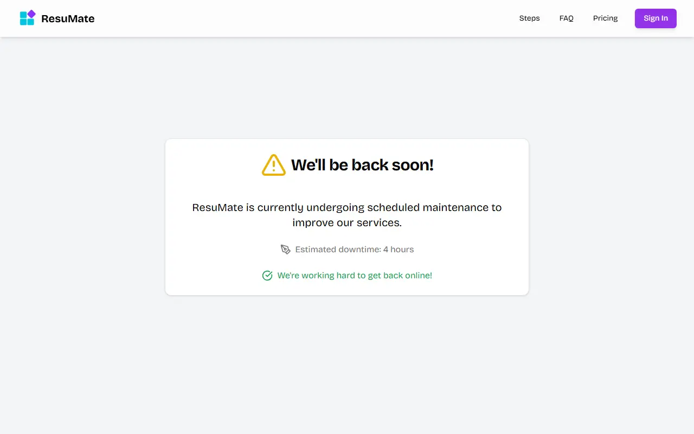Viewport: 694px width, 434px height.
Task: Click the yellow warning triangle icon
Action: pyautogui.click(x=274, y=165)
